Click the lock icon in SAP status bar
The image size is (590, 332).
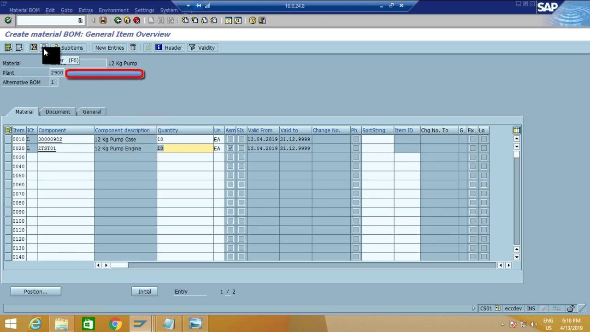(571, 308)
